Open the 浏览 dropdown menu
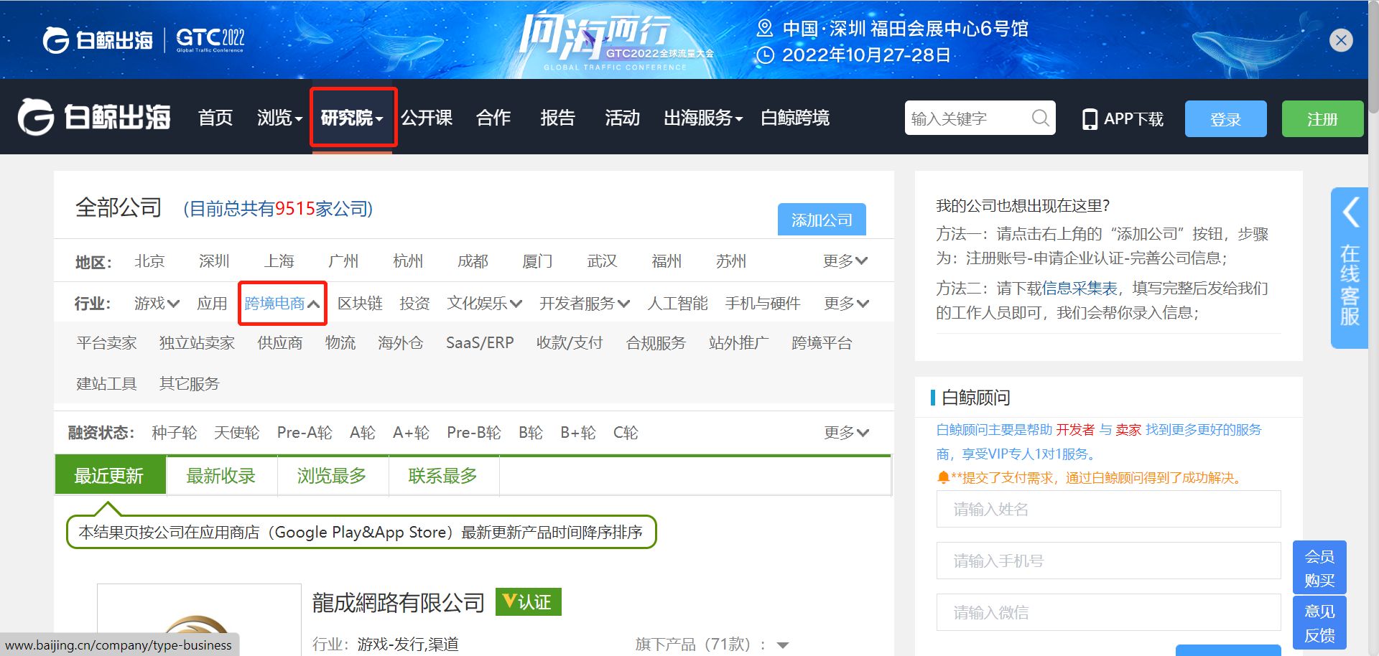 point(280,118)
